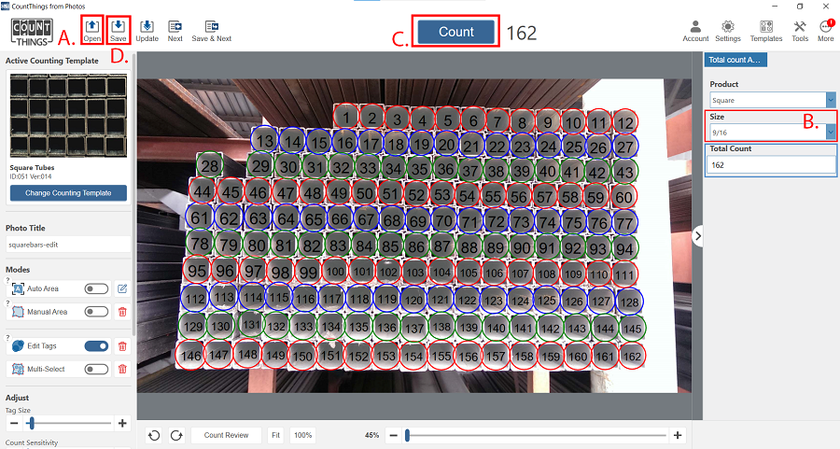Expand the Product dropdown
The image size is (840, 449).
[x=830, y=99]
